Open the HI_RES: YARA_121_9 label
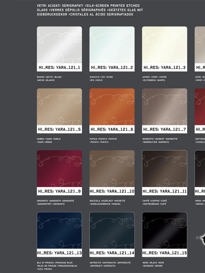Image resolution: width=205 pixels, height=273 pixels. [59, 191]
